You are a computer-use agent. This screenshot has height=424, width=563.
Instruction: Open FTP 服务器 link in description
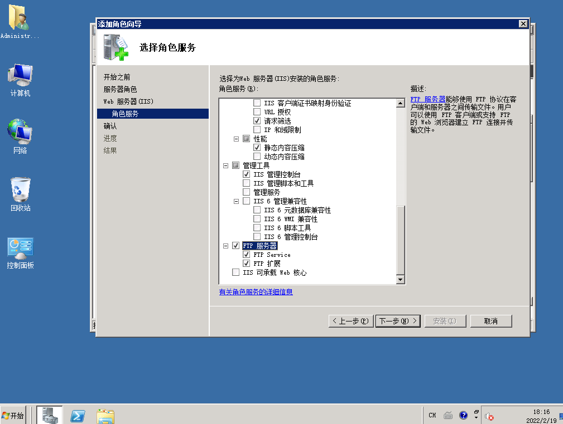coord(427,99)
